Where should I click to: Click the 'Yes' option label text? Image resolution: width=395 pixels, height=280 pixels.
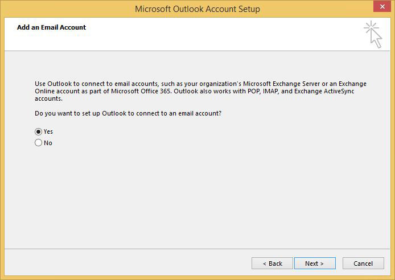[48, 131]
